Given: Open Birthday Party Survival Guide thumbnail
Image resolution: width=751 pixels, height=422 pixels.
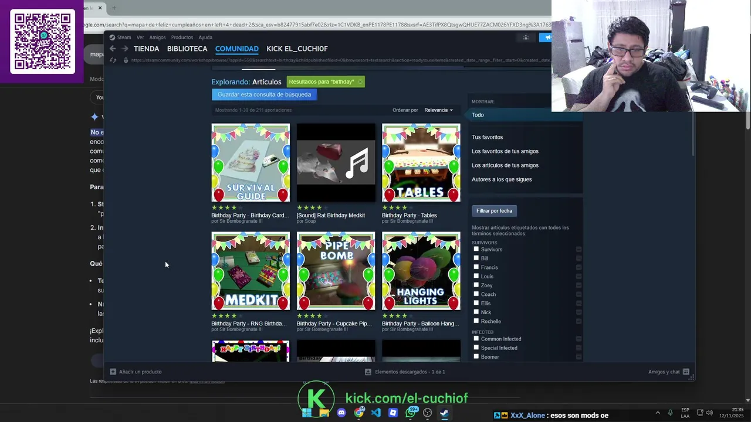Looking at the screenshot, I should click(251, 162).
